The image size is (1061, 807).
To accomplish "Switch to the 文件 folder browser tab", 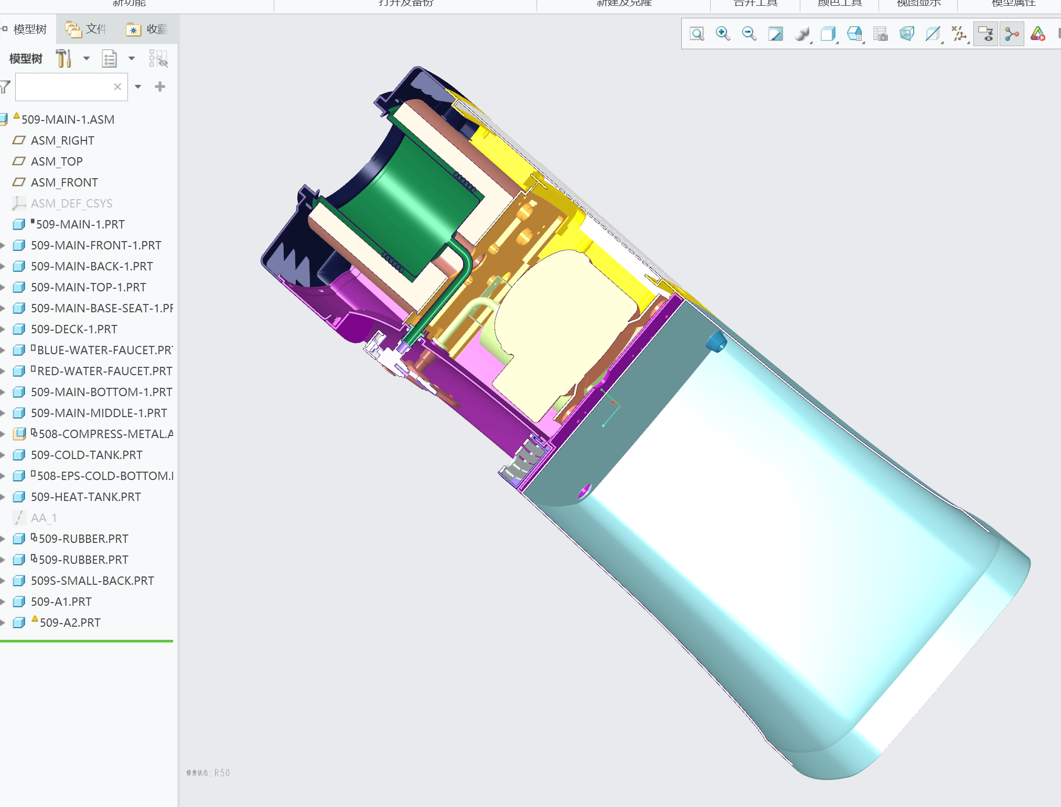I will (86, 29).
